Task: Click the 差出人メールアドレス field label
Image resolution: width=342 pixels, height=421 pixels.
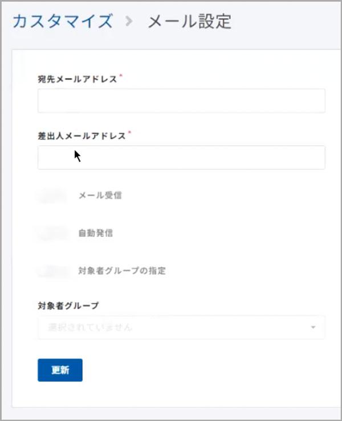Action: tap(82, 137)
